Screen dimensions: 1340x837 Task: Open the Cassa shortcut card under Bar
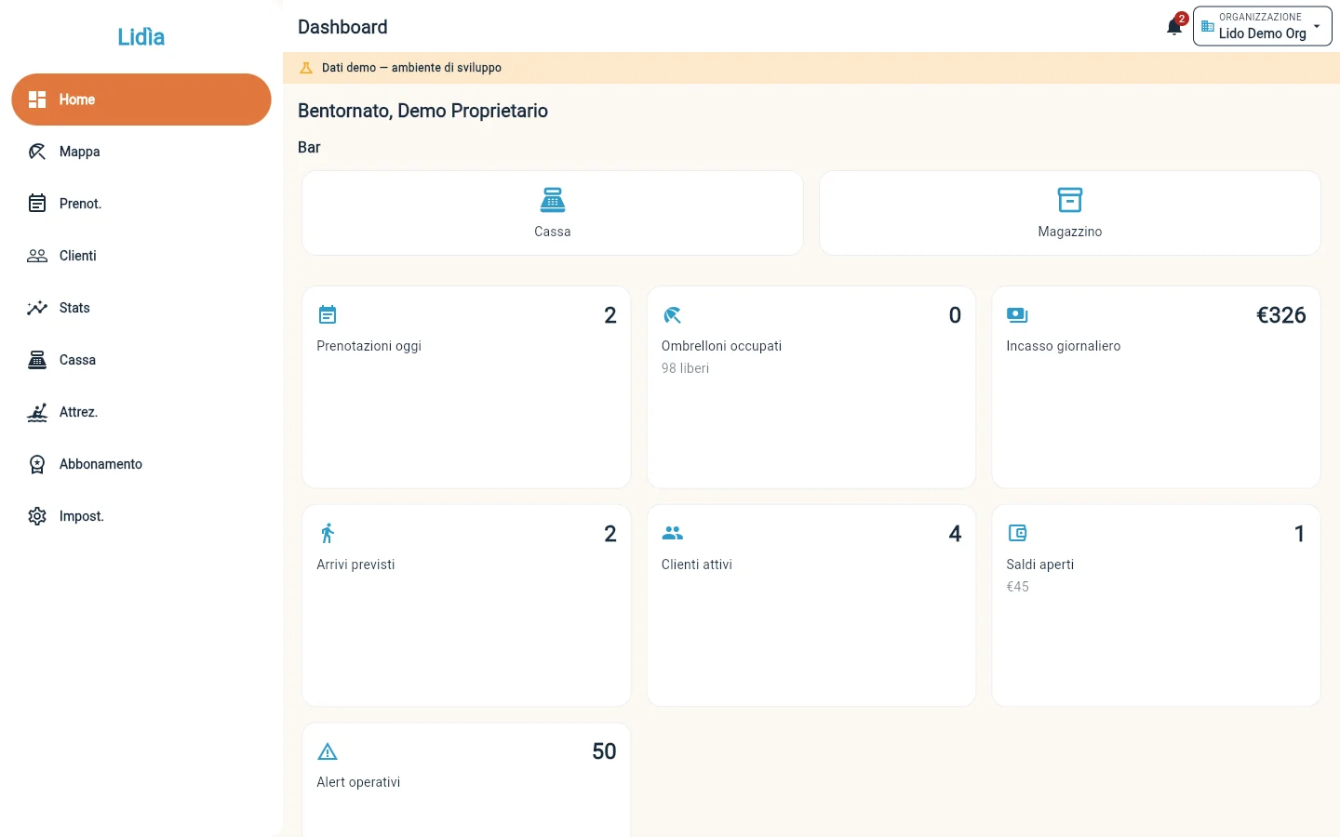[553, 213]
